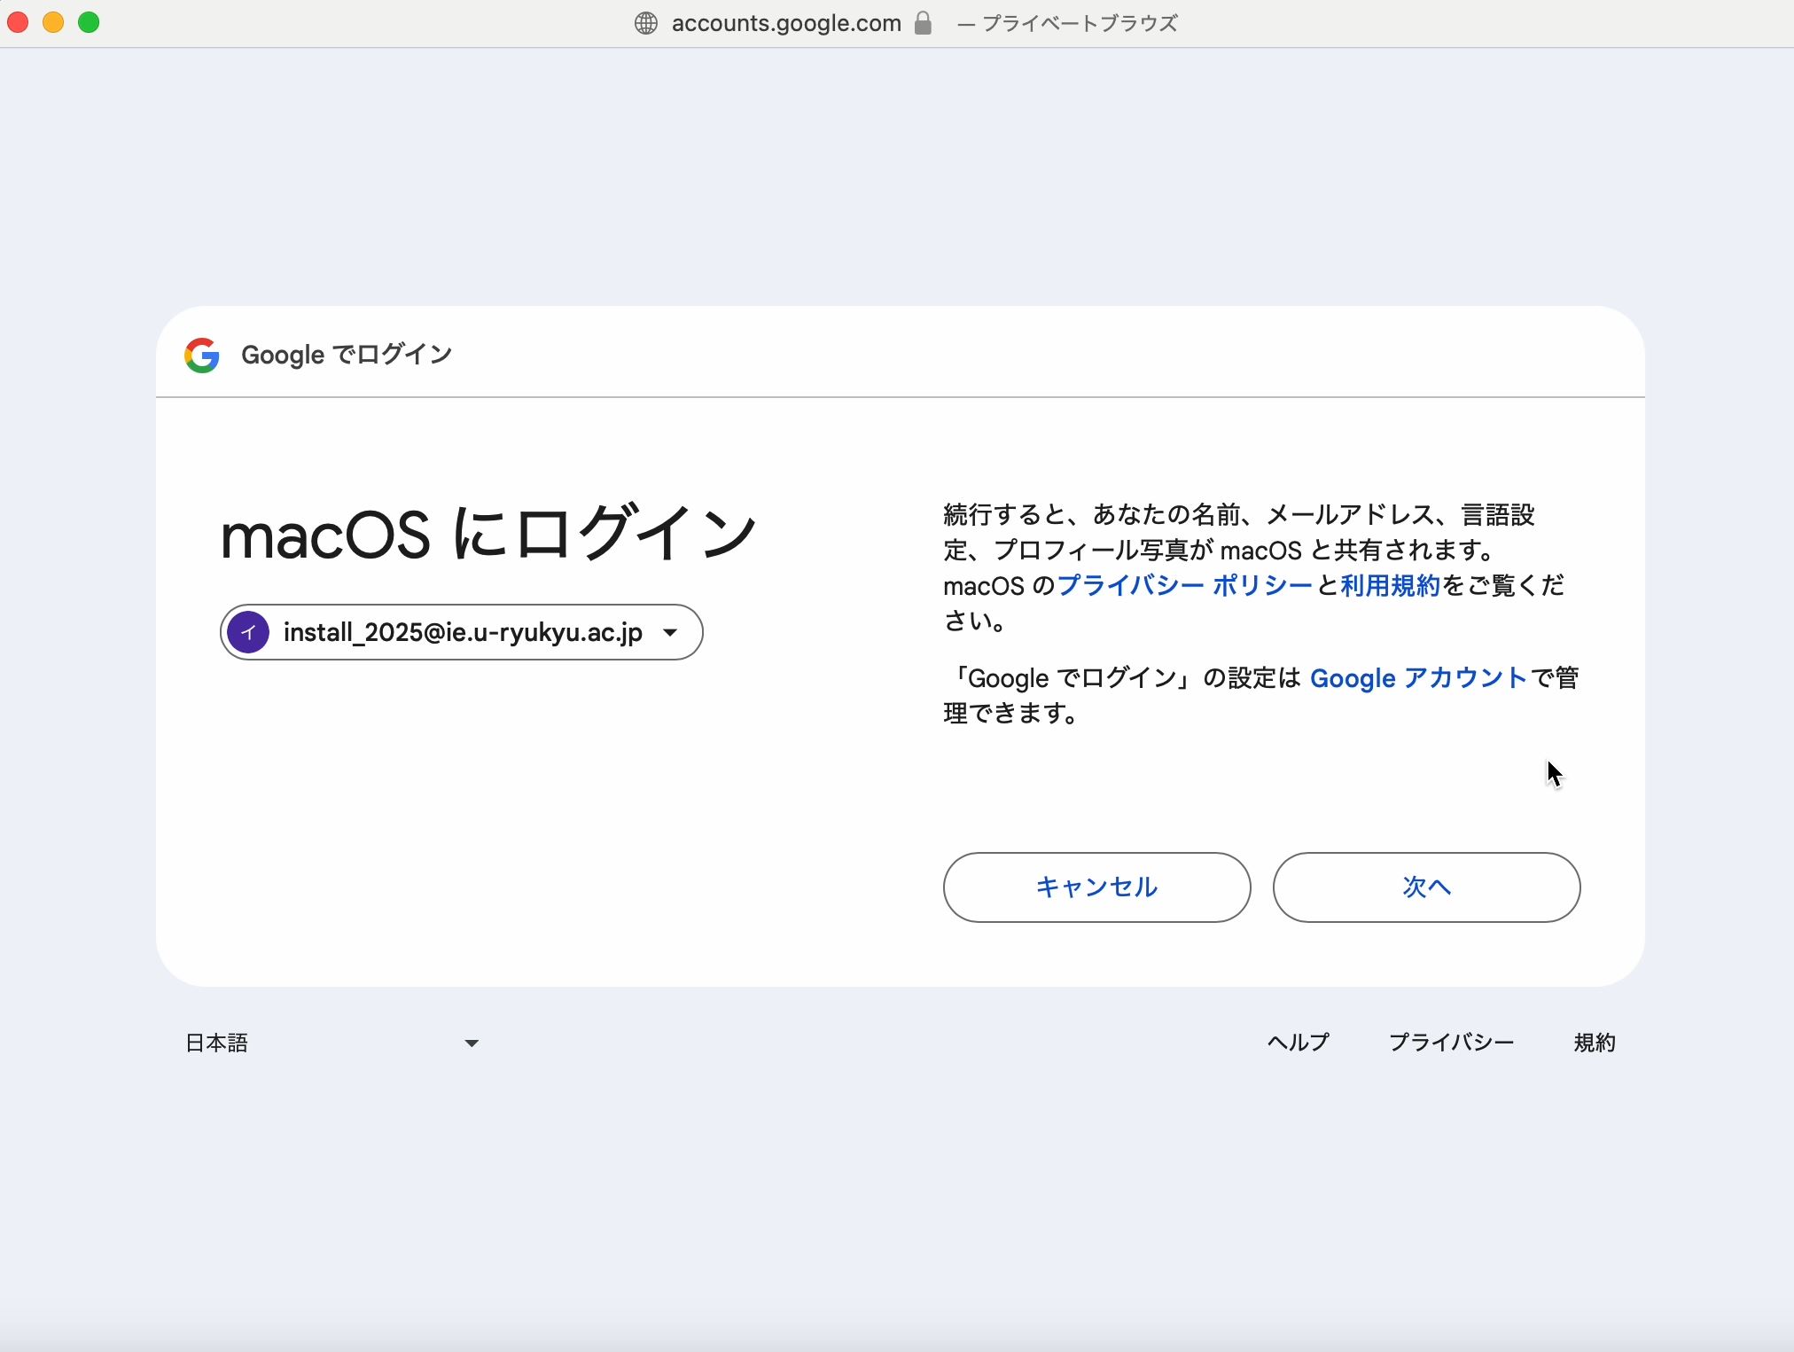
Task: Click the 次へ button
Action: [1427, 887]
